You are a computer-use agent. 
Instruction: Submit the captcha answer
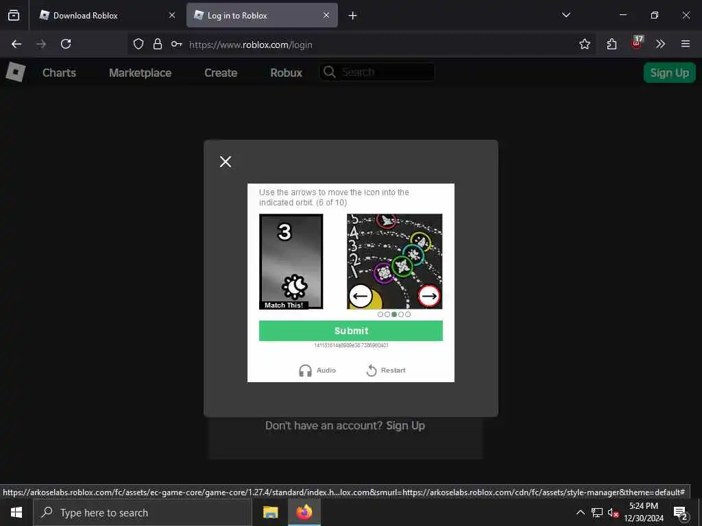click(x=351, y=331)
